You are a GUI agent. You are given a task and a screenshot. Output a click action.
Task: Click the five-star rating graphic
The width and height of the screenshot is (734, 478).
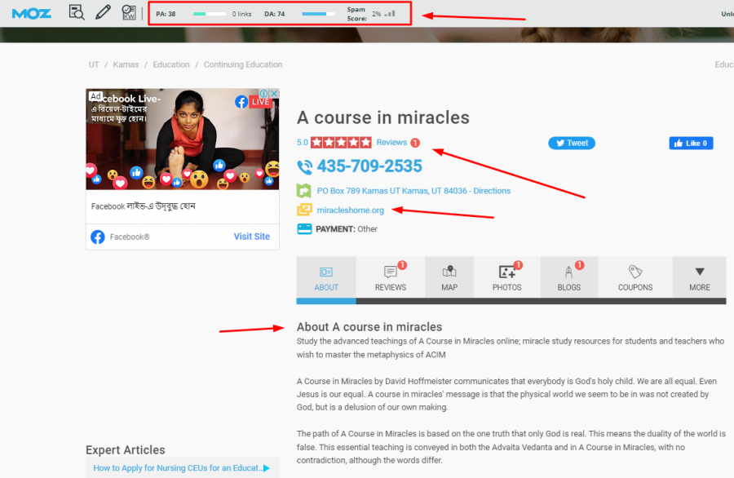pyautogui.click(x=341, y=142)
